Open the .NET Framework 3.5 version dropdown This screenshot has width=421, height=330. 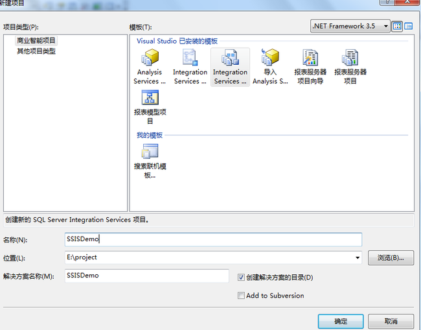(350, 26)
